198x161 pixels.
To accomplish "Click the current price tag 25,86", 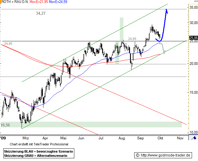I will pos(194,38).
